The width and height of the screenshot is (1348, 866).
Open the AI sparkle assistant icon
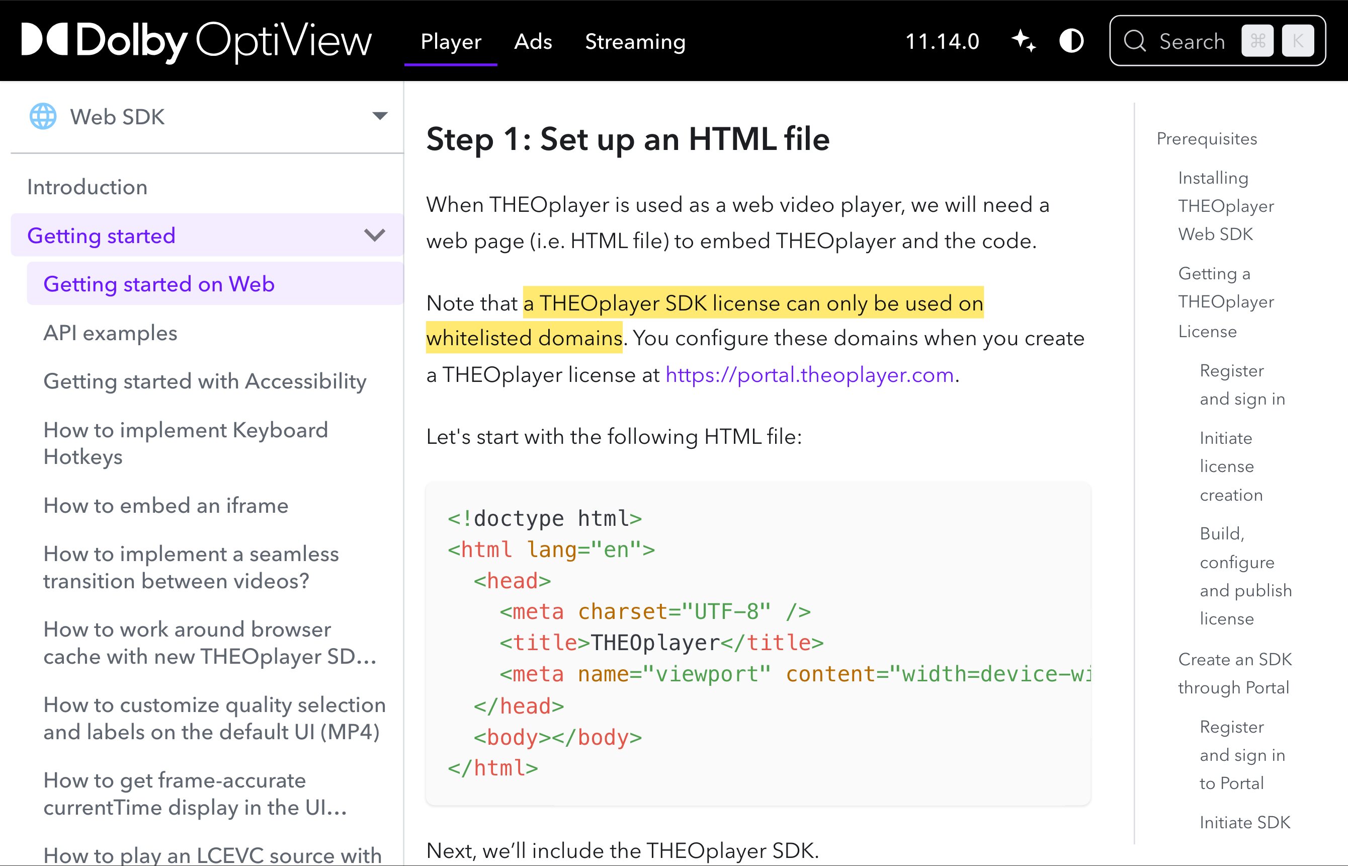tap(1023, 41)
